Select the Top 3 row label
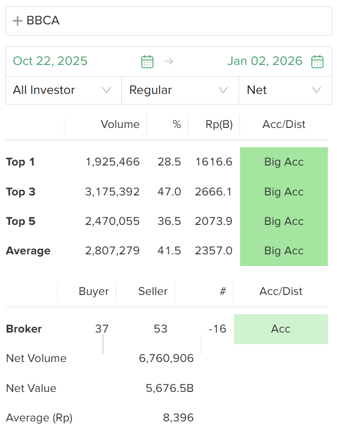This screenshot has width=337, height=432. pyautogui.click(x=20, y=192)
